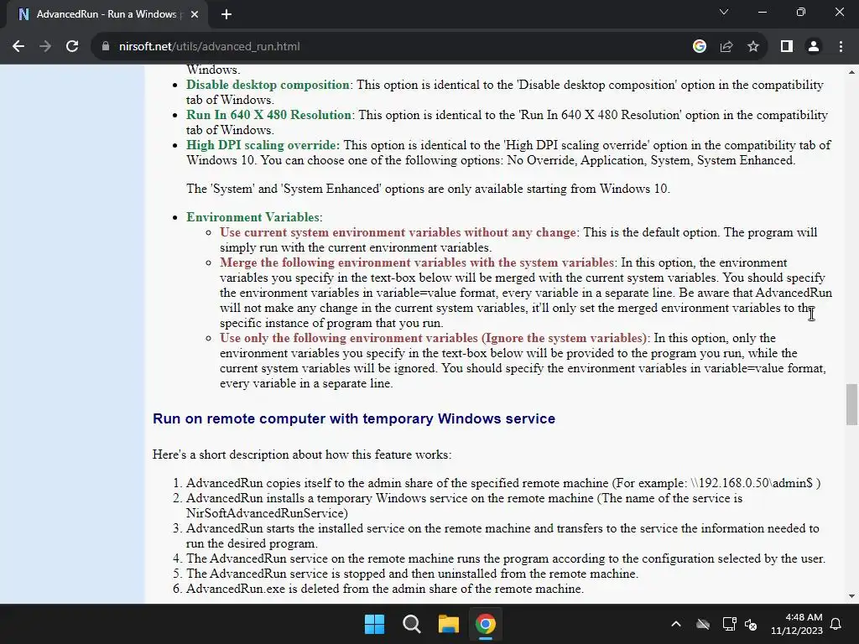
Task: Reload the AdvancedRun page
Action: (x=72, y=47)
